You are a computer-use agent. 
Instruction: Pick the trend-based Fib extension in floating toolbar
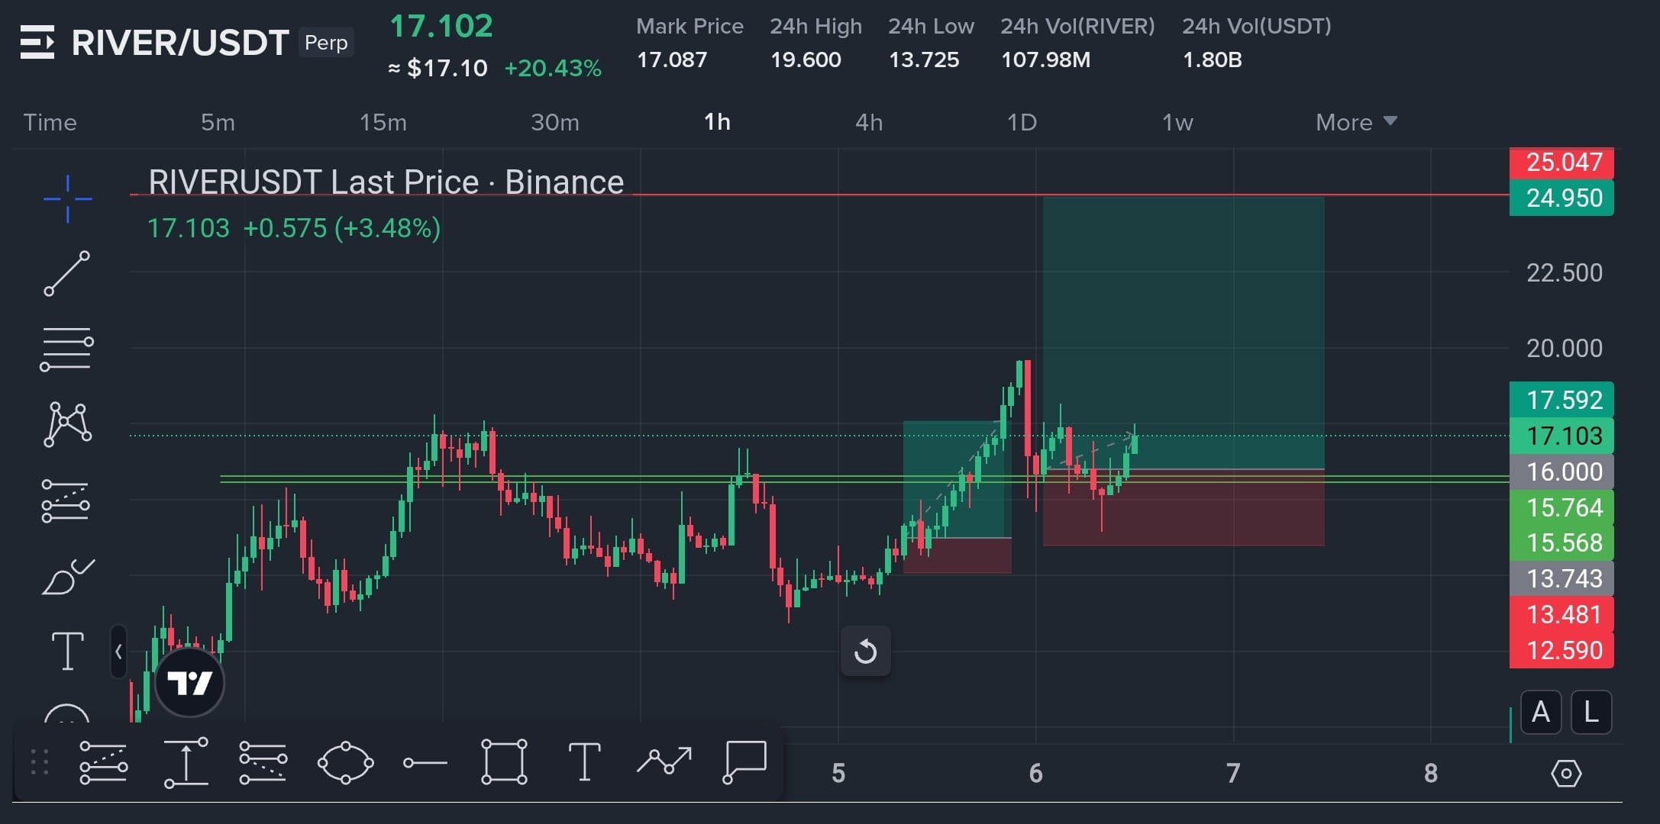[x=104, y=762]
